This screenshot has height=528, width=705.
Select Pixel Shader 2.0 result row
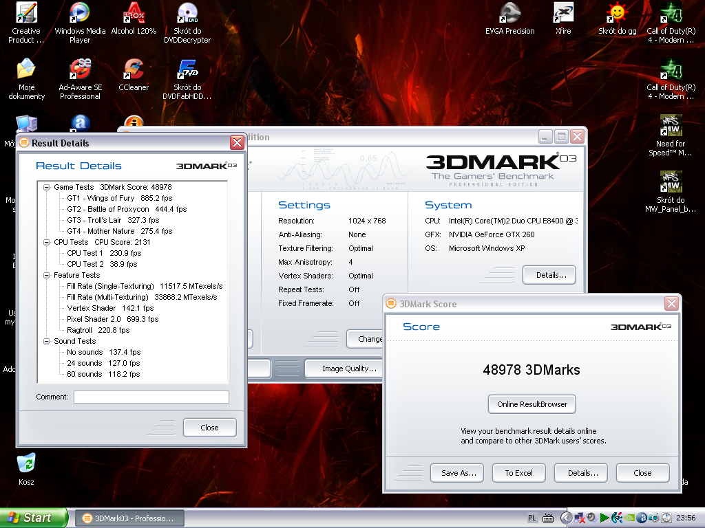[x=113, y=319]
